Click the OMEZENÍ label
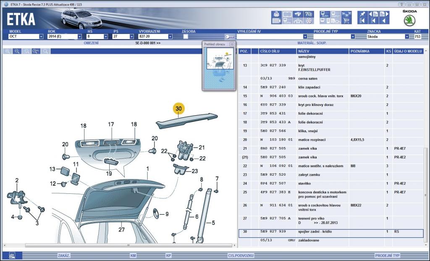This screenshot has height=261, width=430. (x=91, y=43)
